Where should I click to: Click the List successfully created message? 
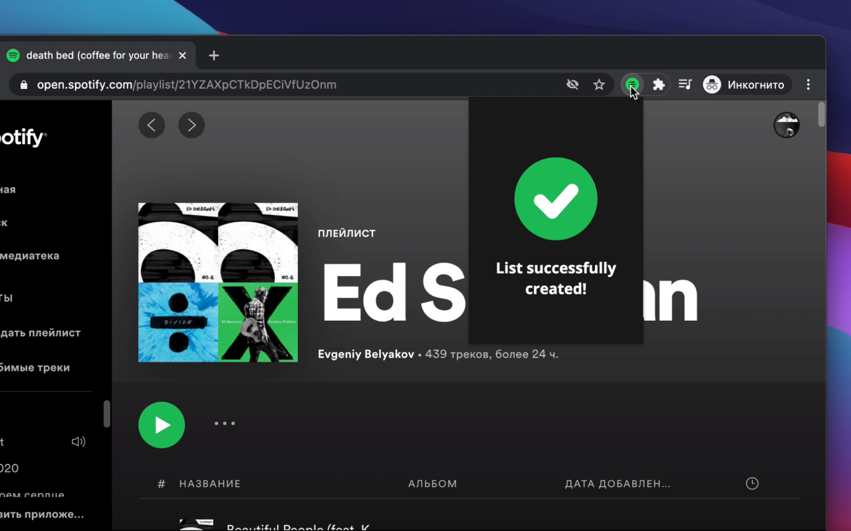(556, 278)
